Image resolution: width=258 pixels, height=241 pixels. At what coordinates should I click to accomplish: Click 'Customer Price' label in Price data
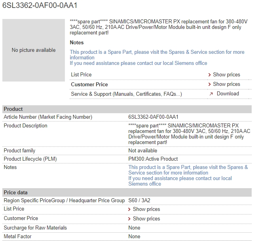[21, 218]
